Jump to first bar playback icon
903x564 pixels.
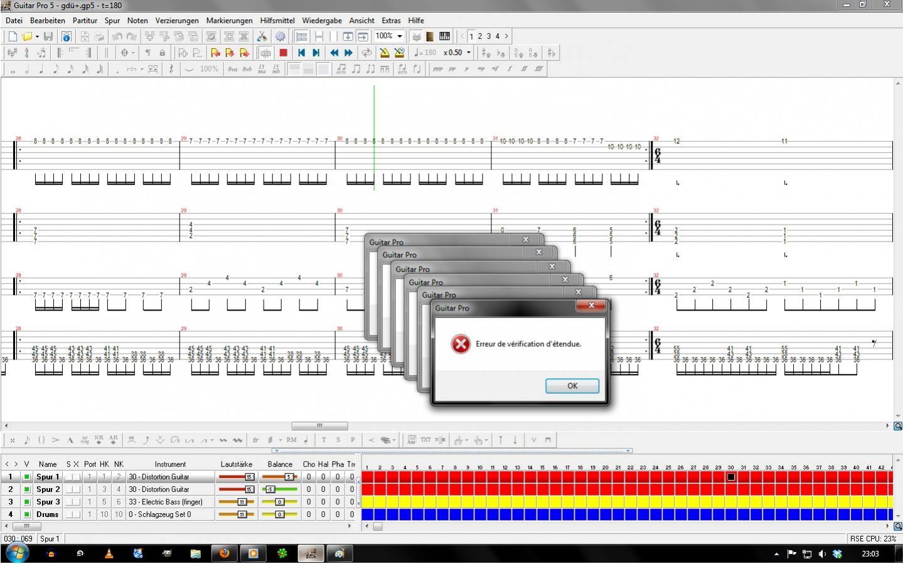click(x=301, y=53)
